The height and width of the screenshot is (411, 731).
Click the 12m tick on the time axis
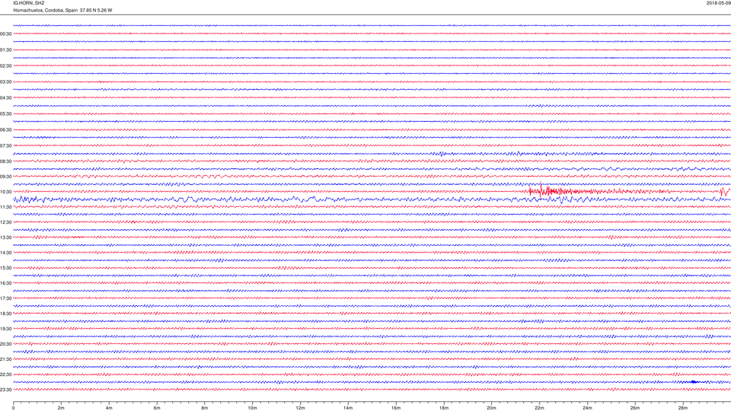coord(300,408)
